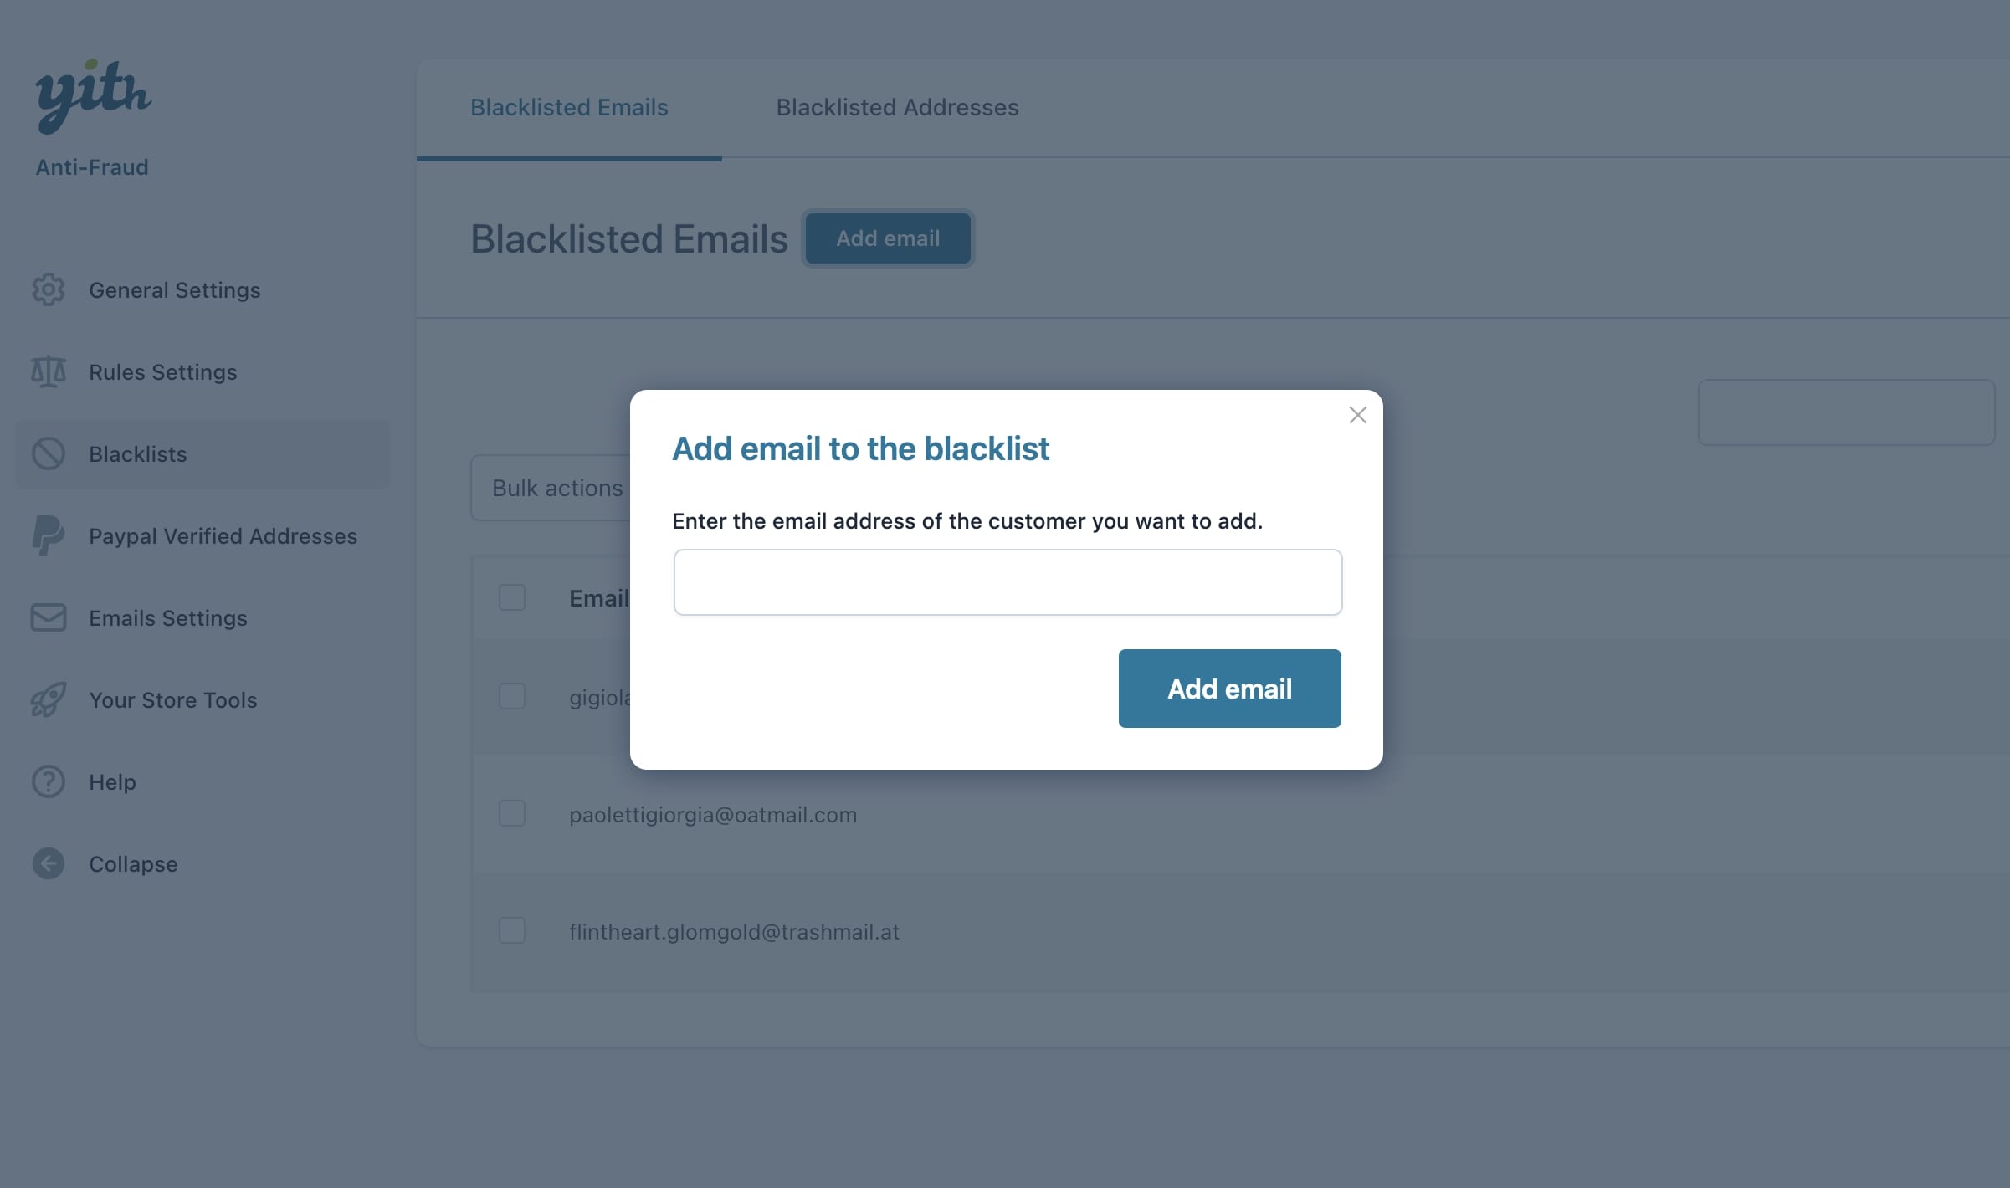Click the Rules Settings scales icon
Image resolution: width=2010 pixels, height=1188 pixels.
click(x=49, y=371)
